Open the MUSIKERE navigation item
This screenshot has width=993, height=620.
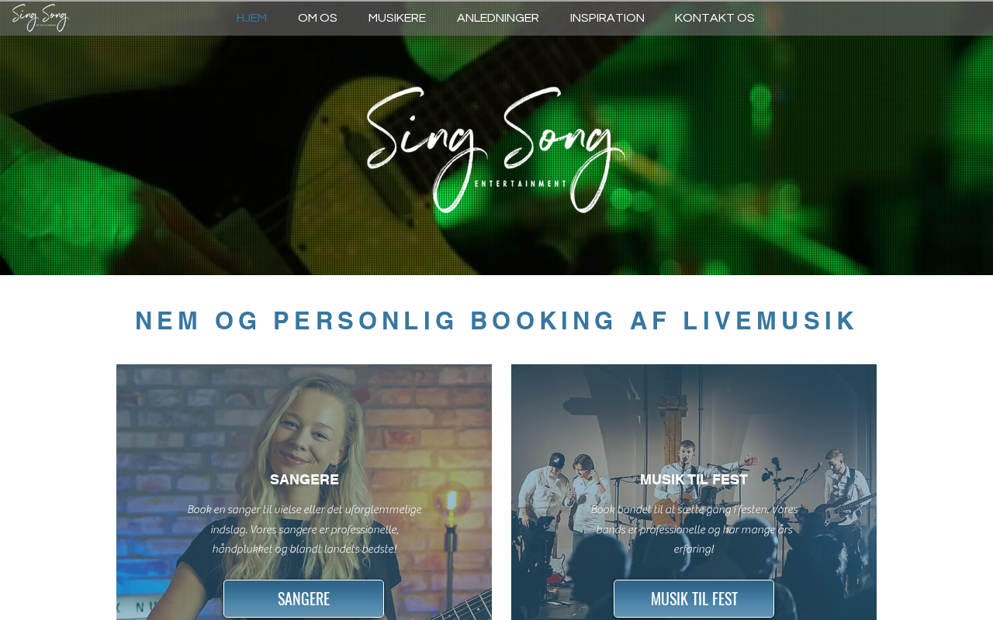coord(397,18)
